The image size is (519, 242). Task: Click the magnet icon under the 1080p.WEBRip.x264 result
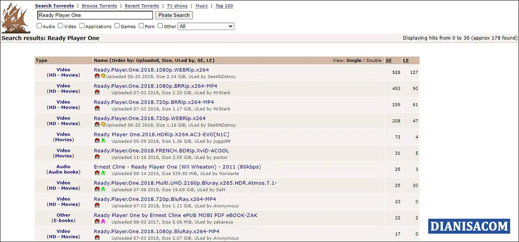[97, 76]
